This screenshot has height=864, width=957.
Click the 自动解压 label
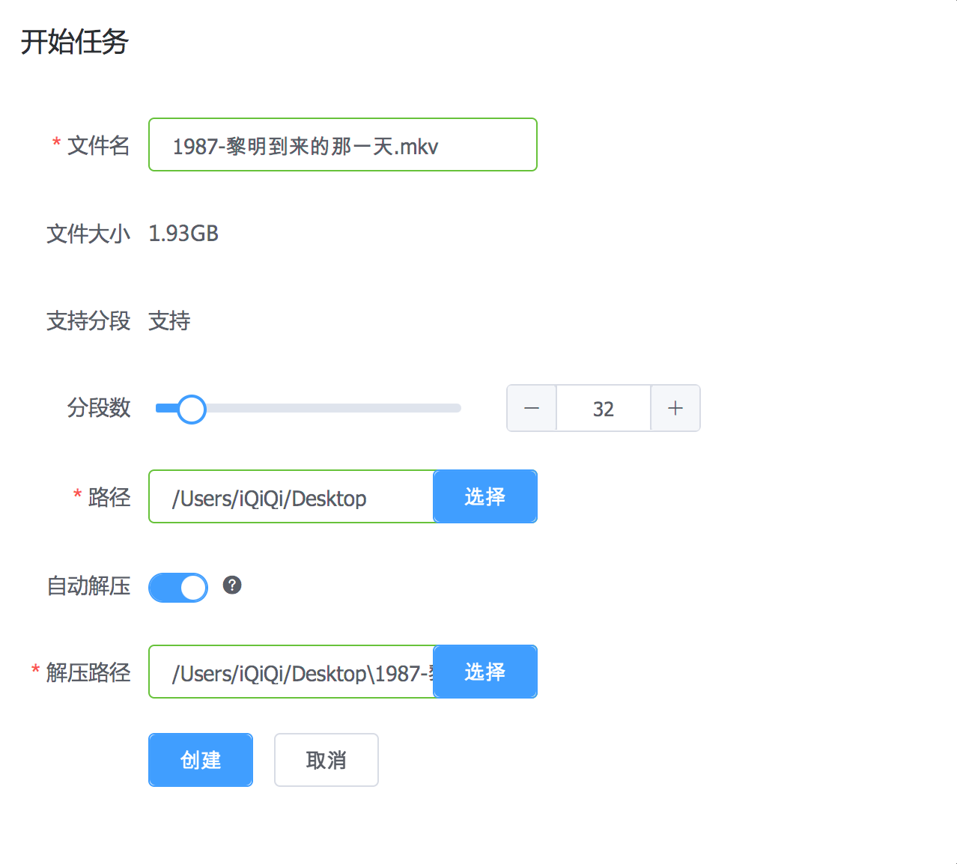click(88, 585)
